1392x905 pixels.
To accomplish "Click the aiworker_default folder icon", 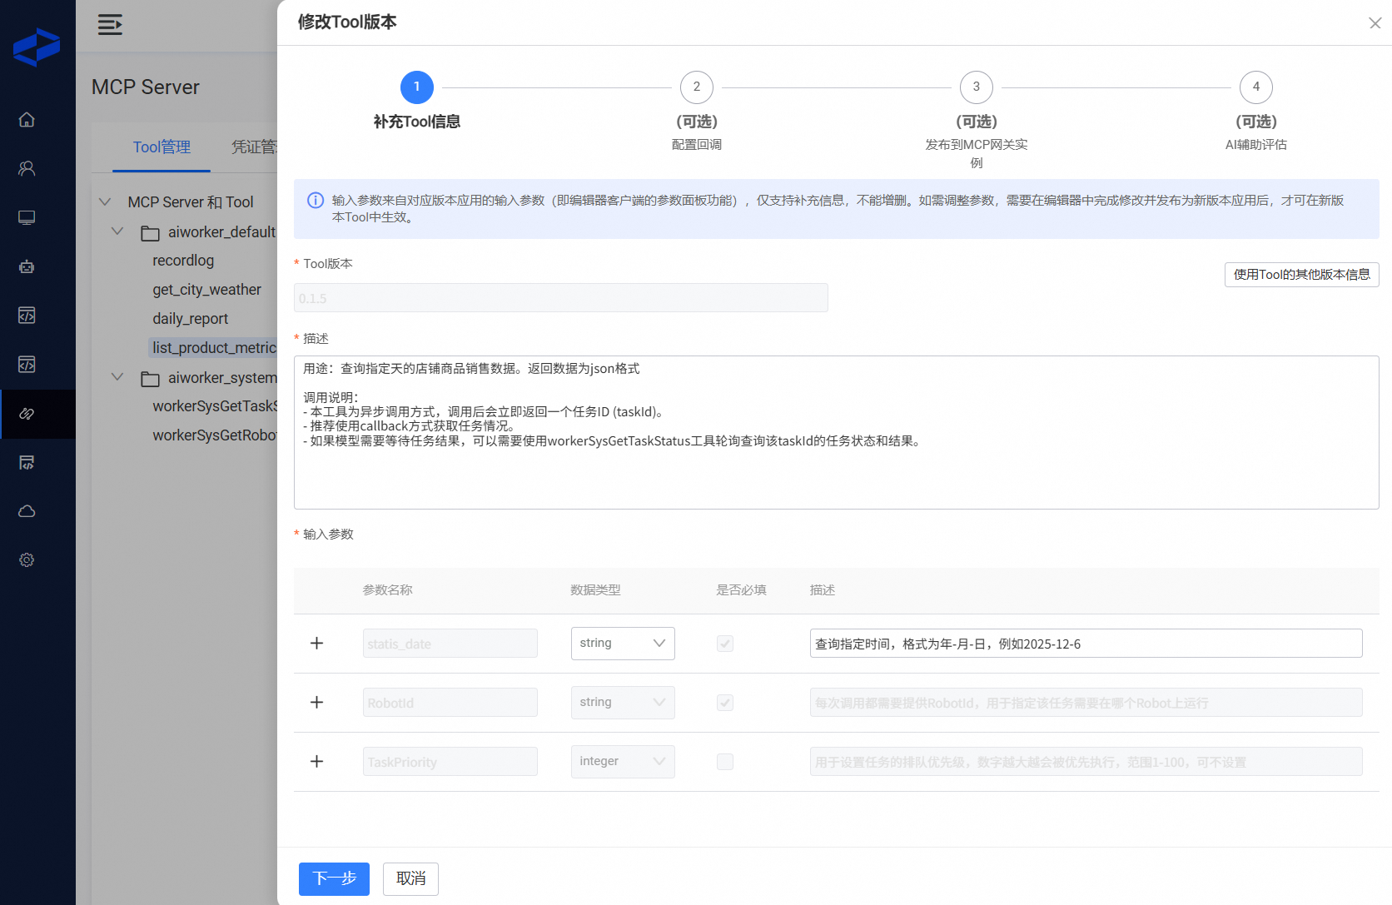I will (x=150, y=233).
